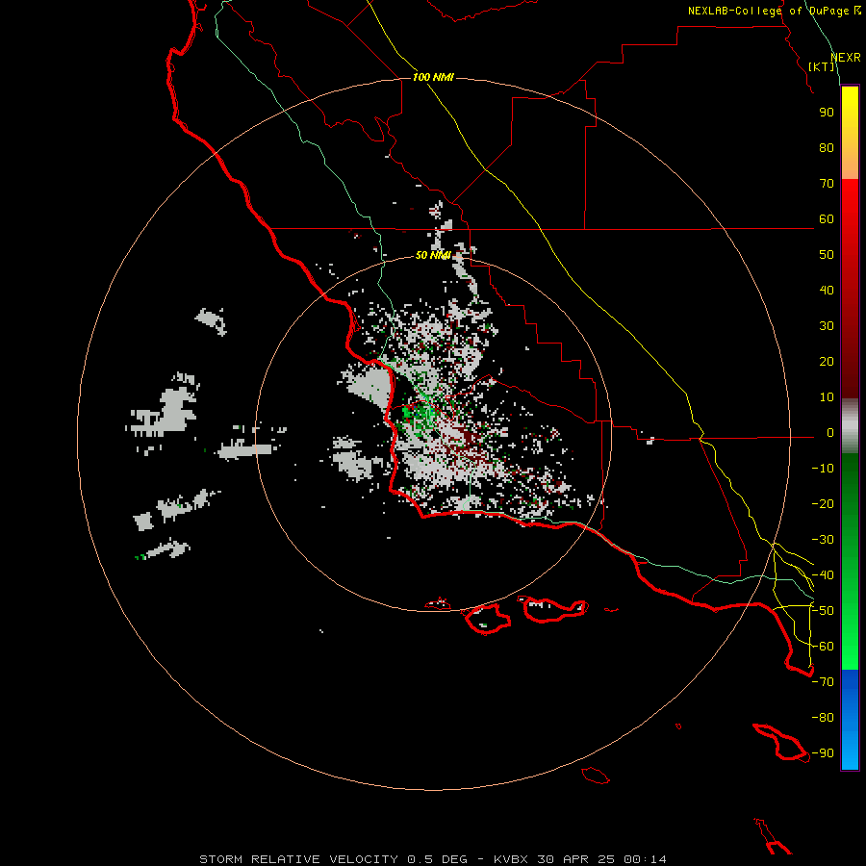Click the '-80' label on the velocity scale

point(823,718)
